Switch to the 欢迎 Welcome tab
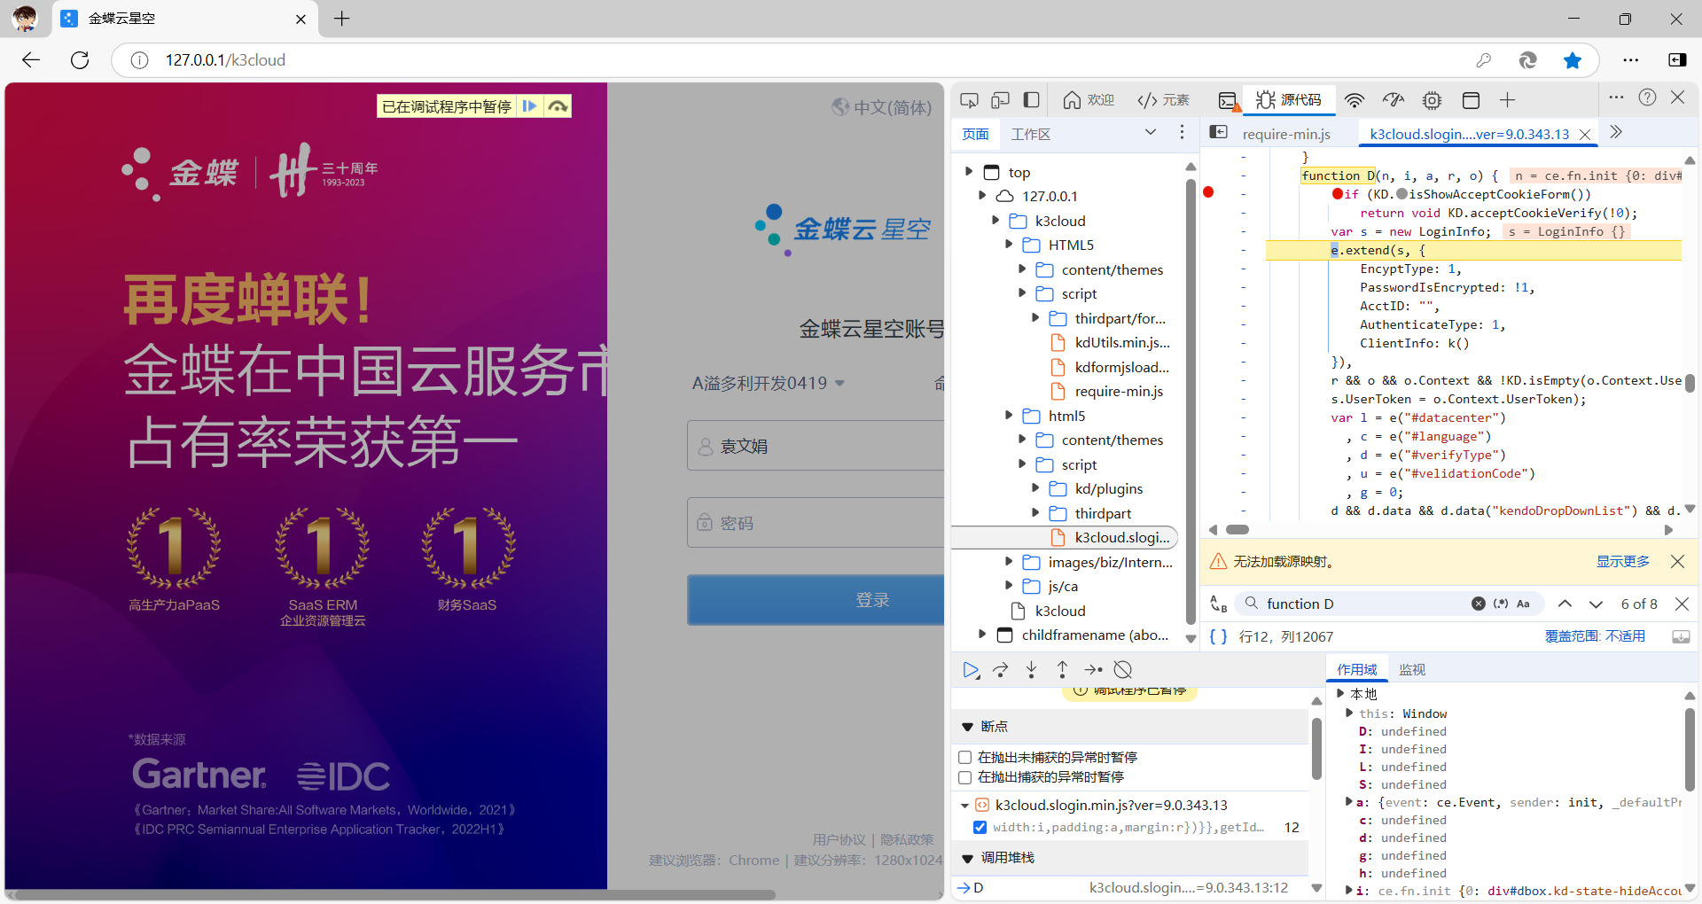Screen dimensions: 1702x904 click(x=1089, y=100)
